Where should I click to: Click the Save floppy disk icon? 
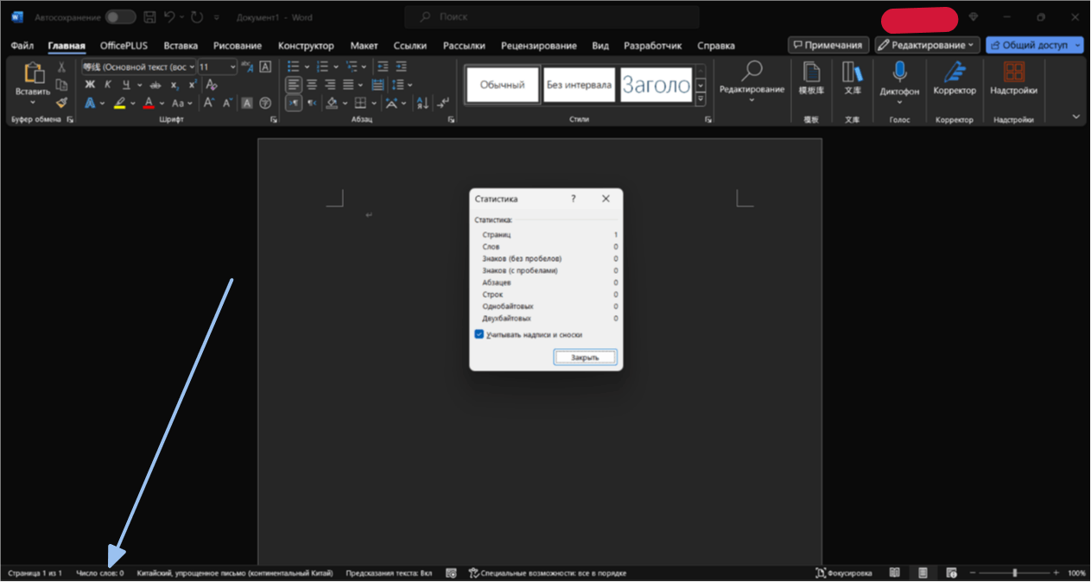point(150,17)
